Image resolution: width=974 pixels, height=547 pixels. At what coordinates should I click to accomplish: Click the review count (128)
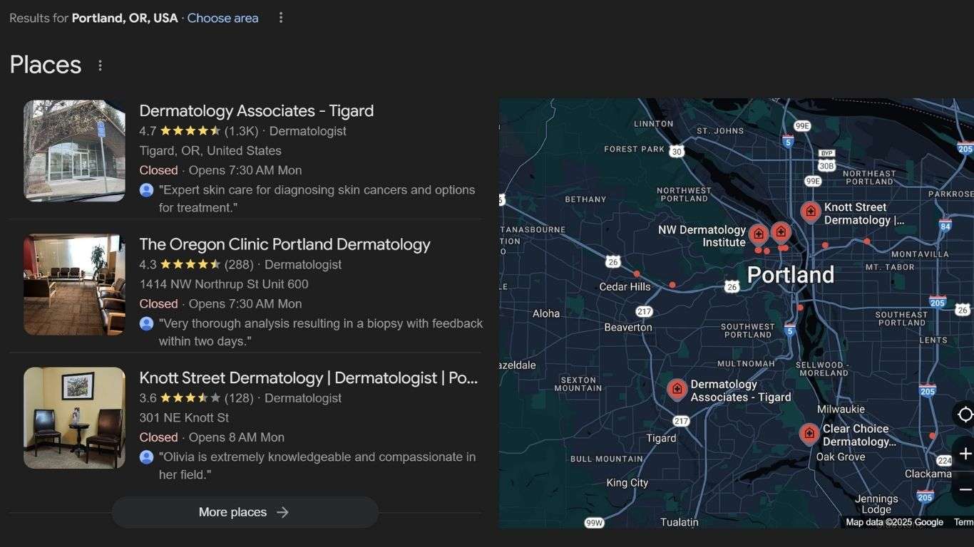coord(239,398)
